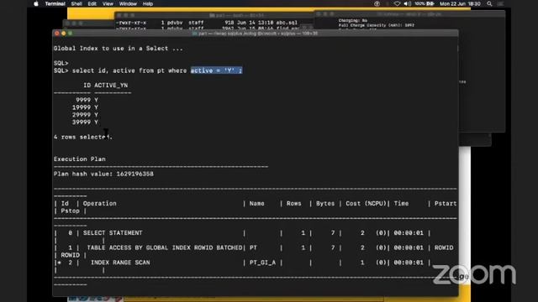Open the Edit menu
This screenshot has height=302, width=538.
92,3
